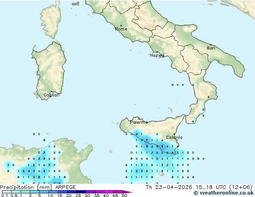This screenshot has width=255, height=197.
Task: Select the city dot marker above Bari label
Action: click(211, 45)
